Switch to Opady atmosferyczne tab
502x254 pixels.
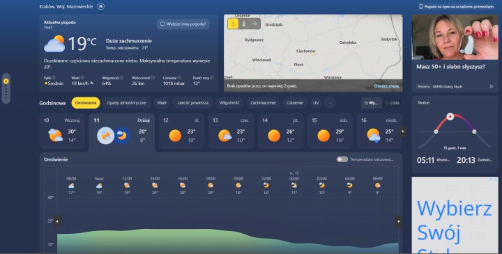tap(126, 103)
